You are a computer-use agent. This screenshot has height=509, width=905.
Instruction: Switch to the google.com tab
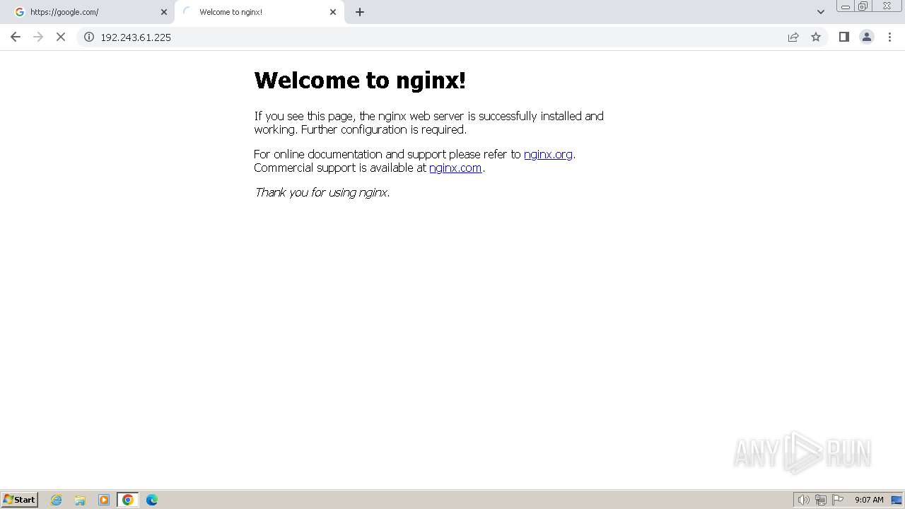click(90, 12)
